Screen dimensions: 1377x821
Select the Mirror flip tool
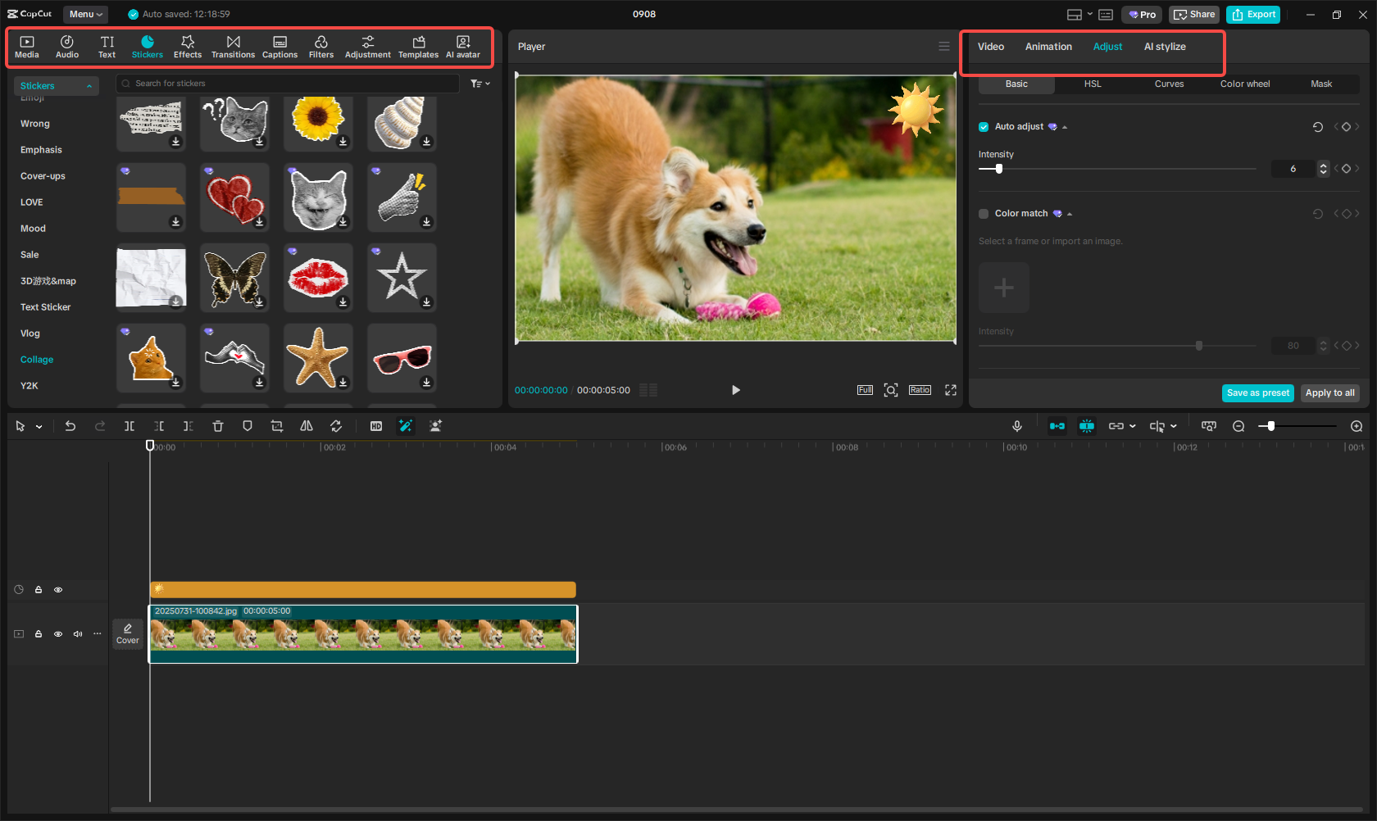307,426
